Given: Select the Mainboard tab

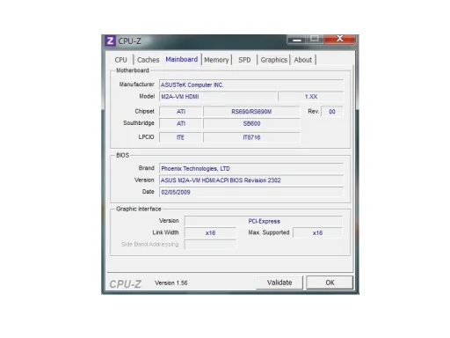Looking at the screenshot, I should [182, 59].
